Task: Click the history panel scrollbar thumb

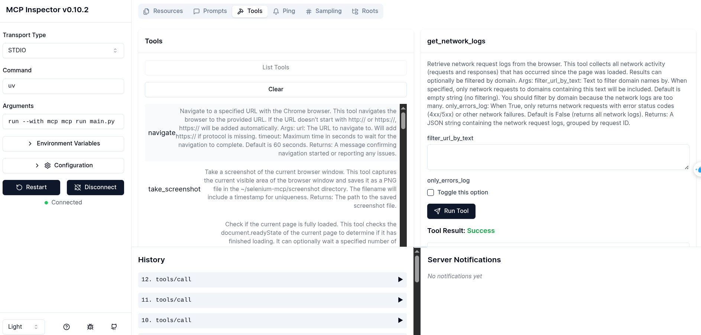Action: point(417,269)
